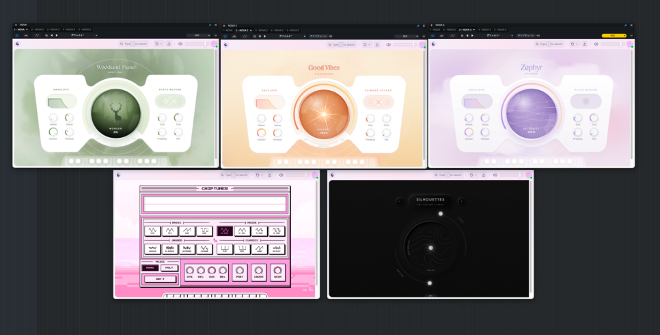Click the logo icon in the Chiptuner header
Image resolution: width=660 pixels, height=335 pixels.
tap(118, 175)
